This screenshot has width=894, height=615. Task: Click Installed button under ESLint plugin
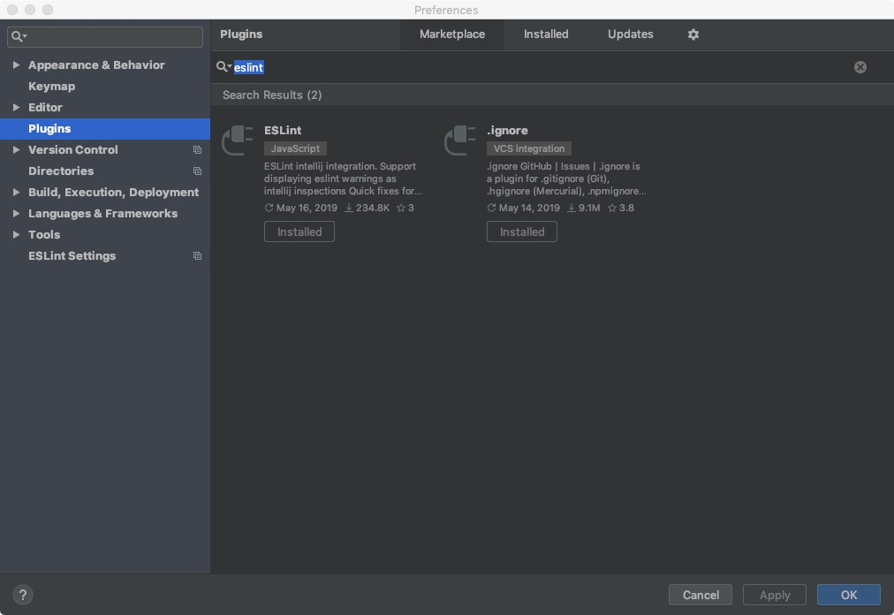pyautogui.click(x=299, y=232)
